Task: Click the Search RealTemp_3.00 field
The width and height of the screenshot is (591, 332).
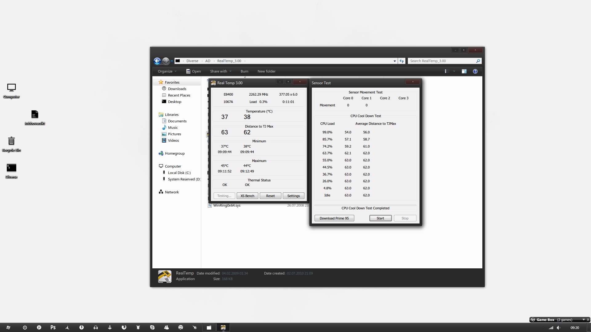Action: point(442,61)
